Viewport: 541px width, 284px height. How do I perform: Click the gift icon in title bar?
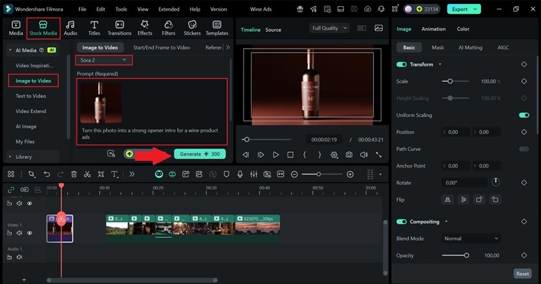(300, 9)
